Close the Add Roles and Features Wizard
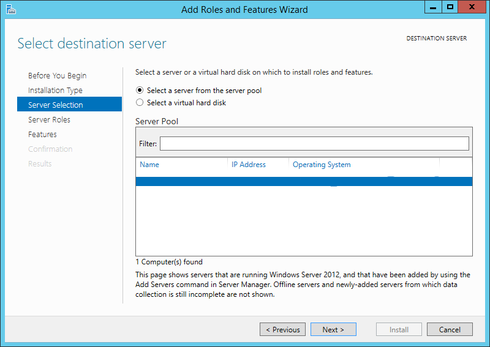 coord(472,7)
